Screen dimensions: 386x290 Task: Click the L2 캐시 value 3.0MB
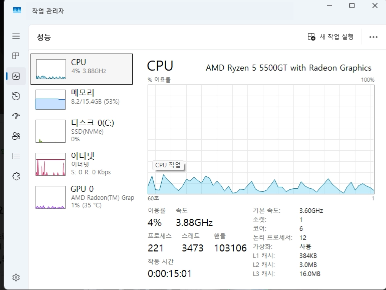pyautogui.click(x=308, y=265)
